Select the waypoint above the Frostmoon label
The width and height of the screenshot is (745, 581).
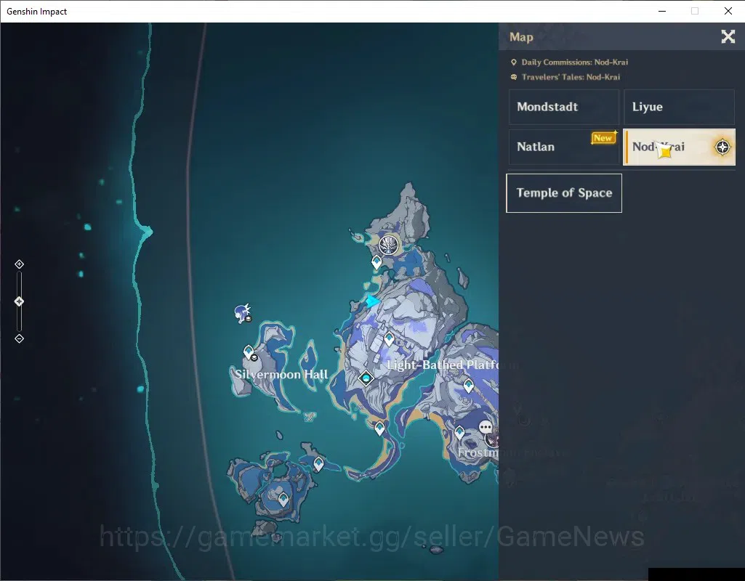pos(459,432)
